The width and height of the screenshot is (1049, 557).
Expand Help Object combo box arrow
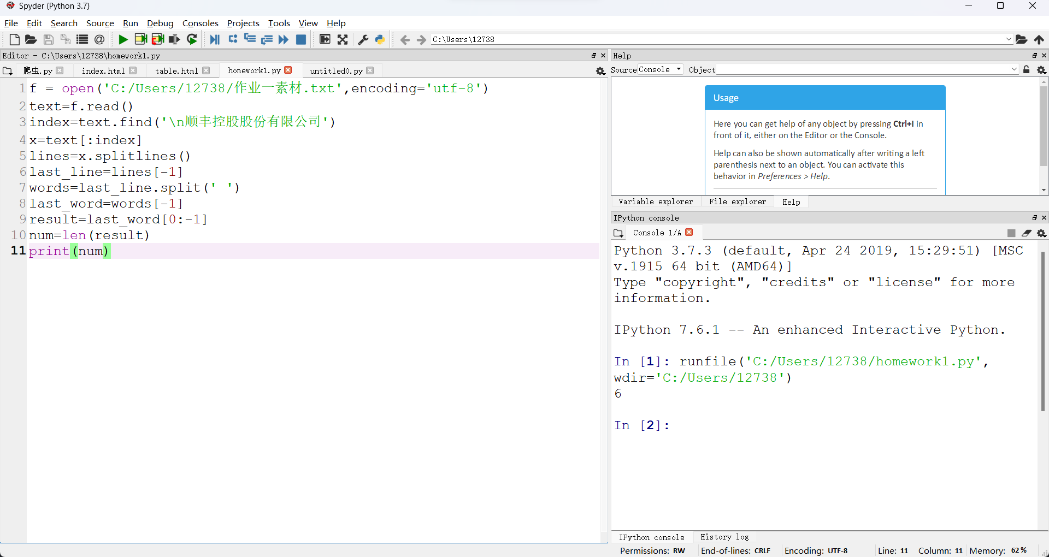click(1014, 69)
